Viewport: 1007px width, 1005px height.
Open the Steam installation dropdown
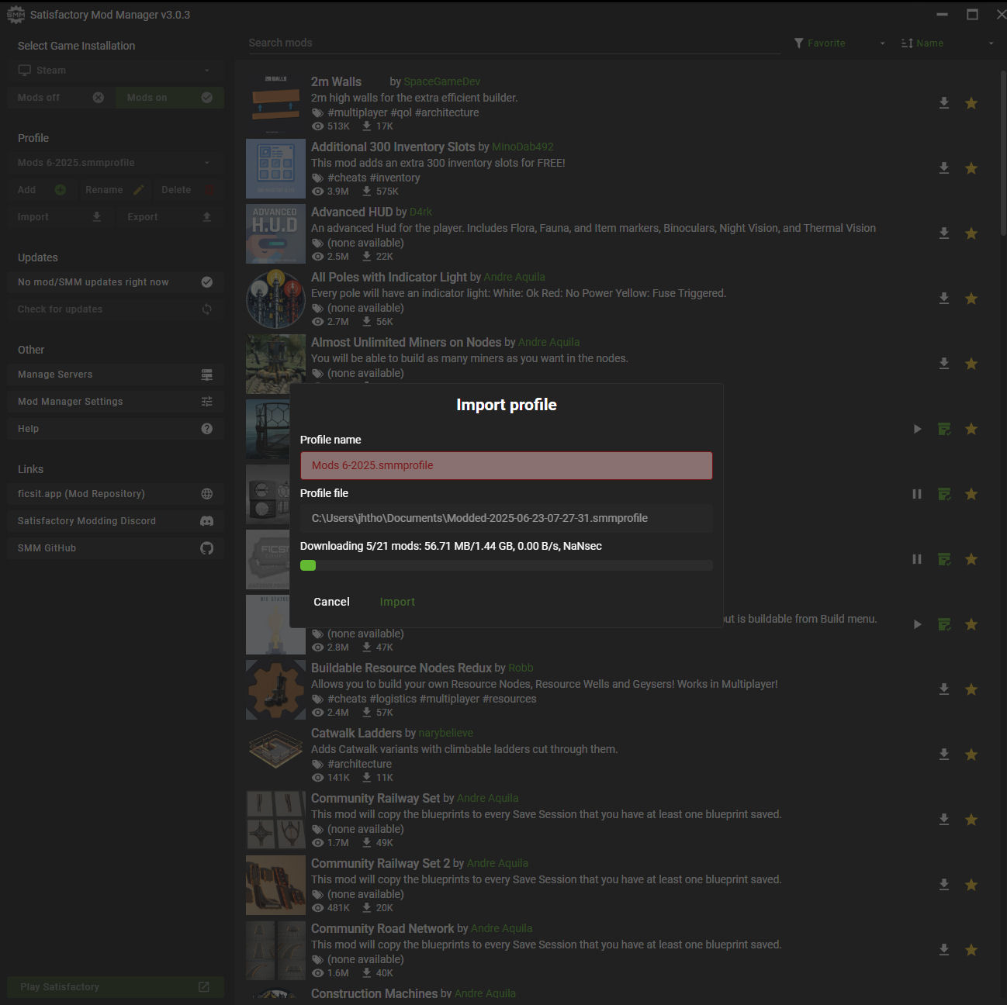[x=116, y=71]
